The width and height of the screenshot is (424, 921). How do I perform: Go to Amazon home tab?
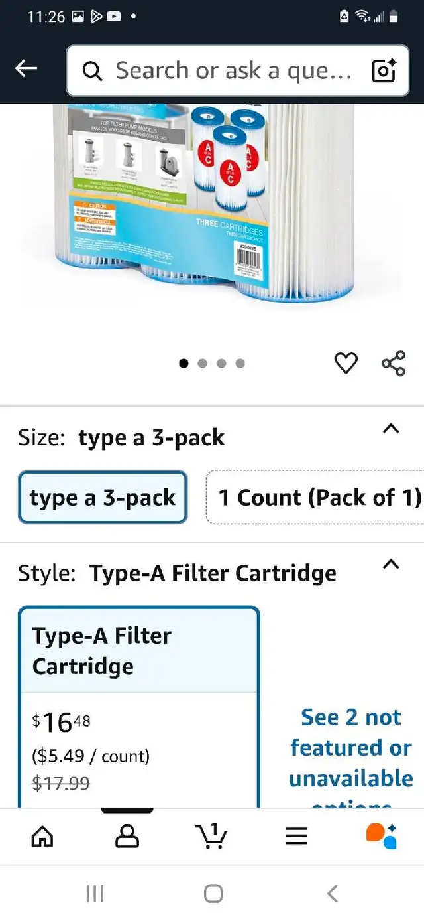coord(42,836)
